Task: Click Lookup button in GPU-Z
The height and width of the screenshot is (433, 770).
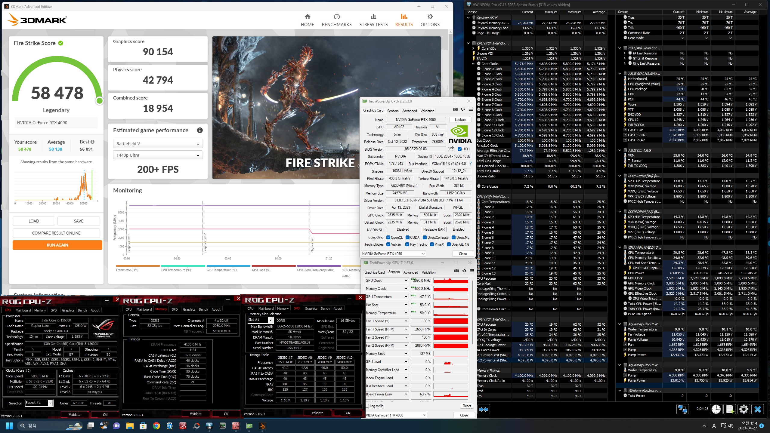Action: point(460,120)
